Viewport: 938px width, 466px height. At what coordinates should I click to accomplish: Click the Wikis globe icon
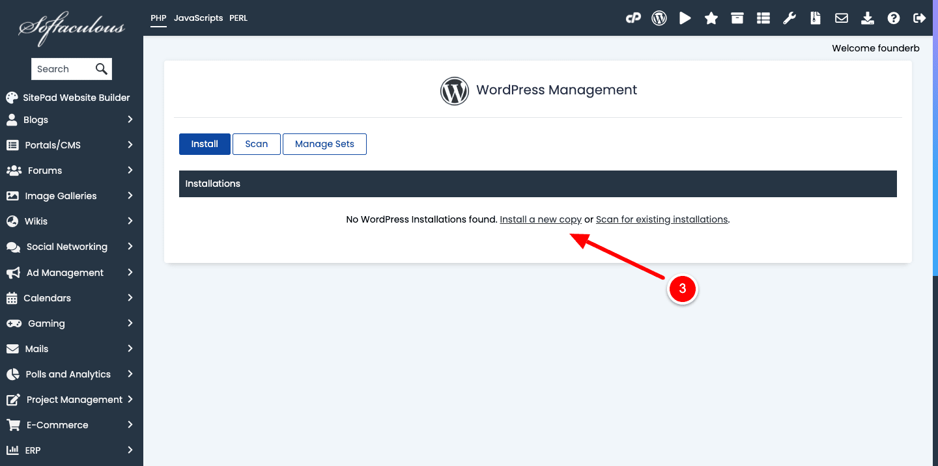click(12, 221)
